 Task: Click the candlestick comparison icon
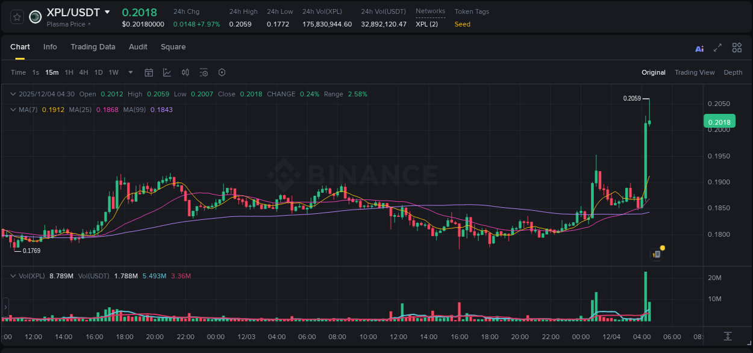click(x=185, y=72)
